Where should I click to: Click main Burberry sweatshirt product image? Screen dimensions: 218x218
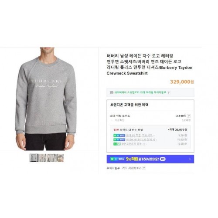click(46, 99)
